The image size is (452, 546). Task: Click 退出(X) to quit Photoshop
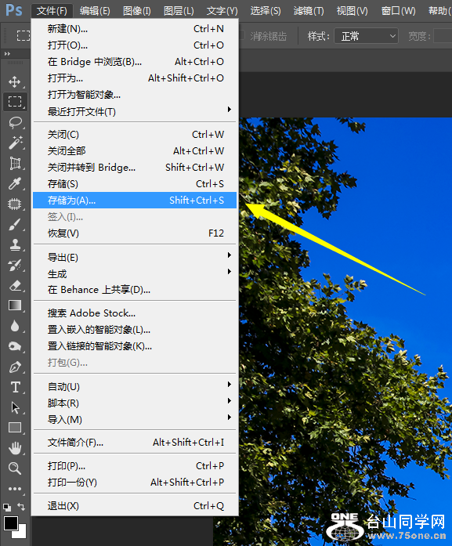point(135,505)
